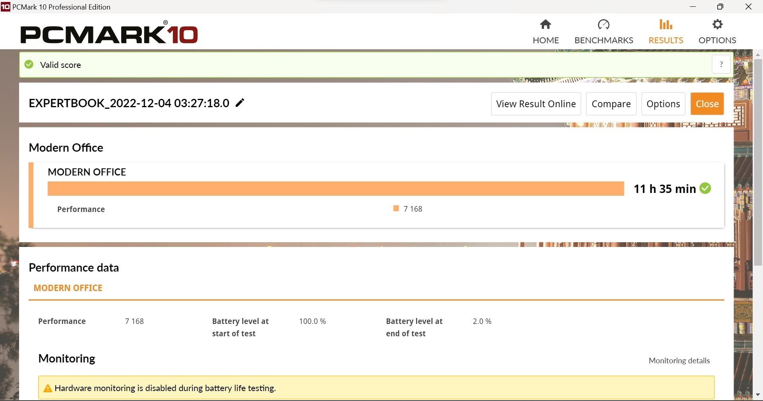The image size is (763, 401).
Task: Open result Options button
Action: click(x=663, y=104)
